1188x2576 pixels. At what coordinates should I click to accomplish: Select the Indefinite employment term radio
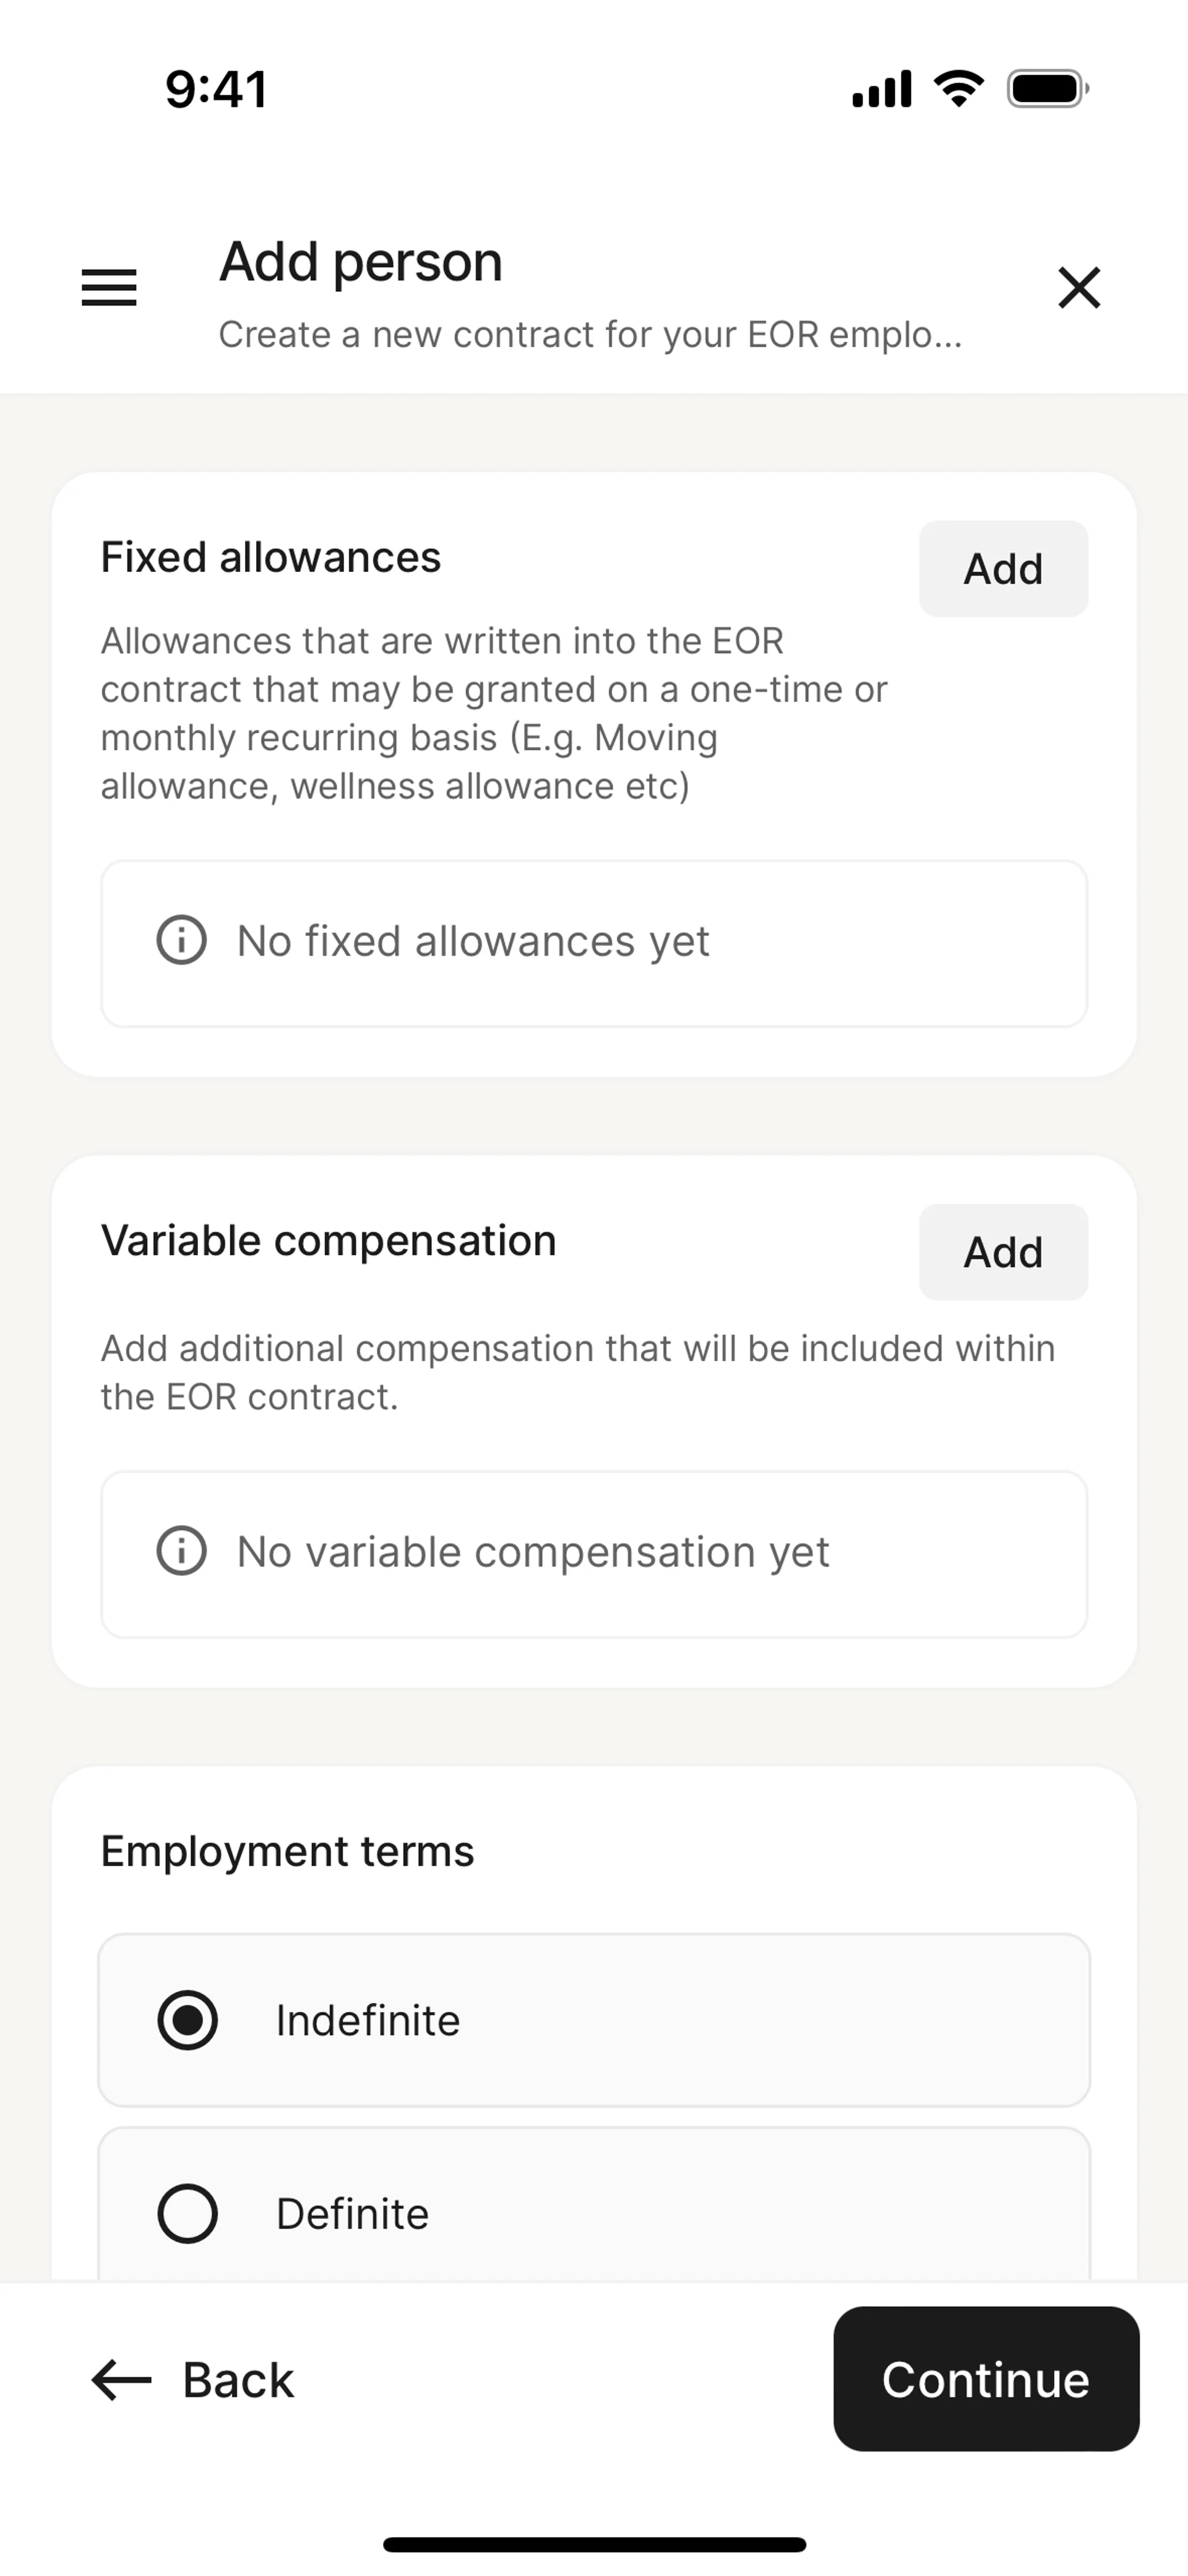tap(188, 2020)
